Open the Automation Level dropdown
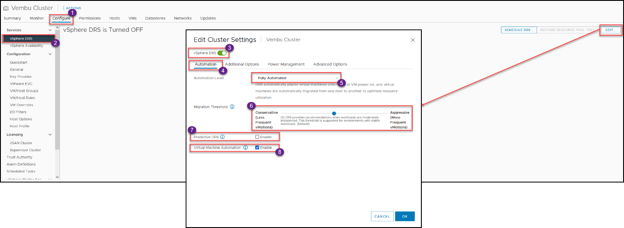Image resolution: width=624 pixels, height=228 pixels. pyautogui.click(x=297, y=78)
